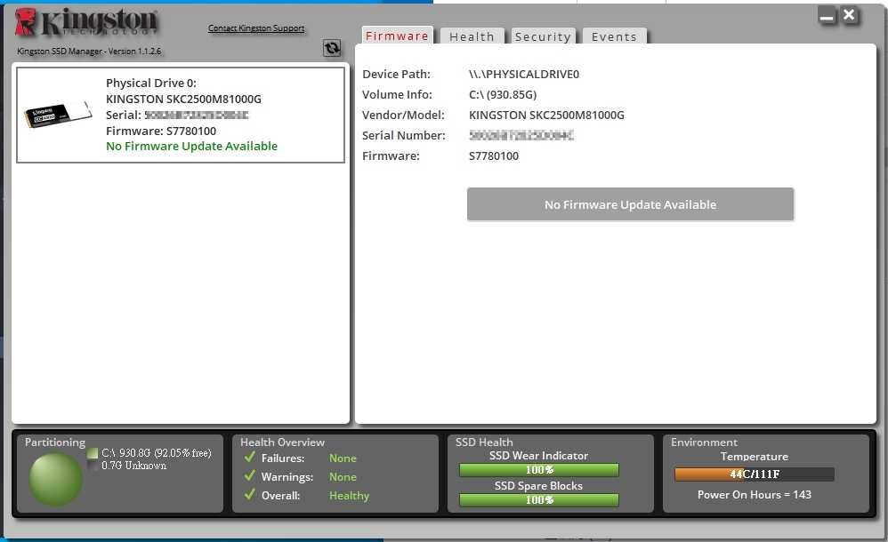888x542 pixels.
Task: Click the Environment panel heading
Action: [704, 442]
